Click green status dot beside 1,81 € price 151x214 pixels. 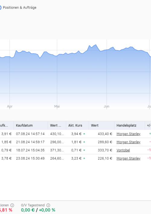(84, 142)
